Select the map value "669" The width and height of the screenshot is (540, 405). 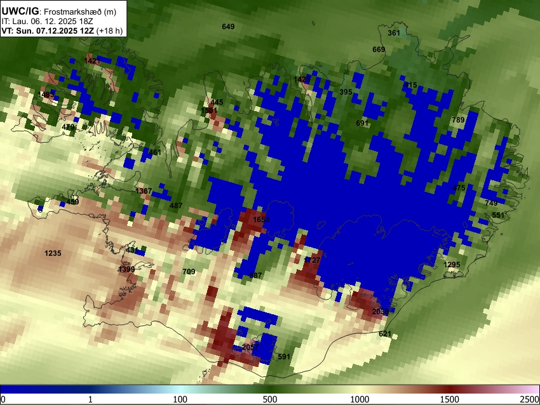point(379,50)
